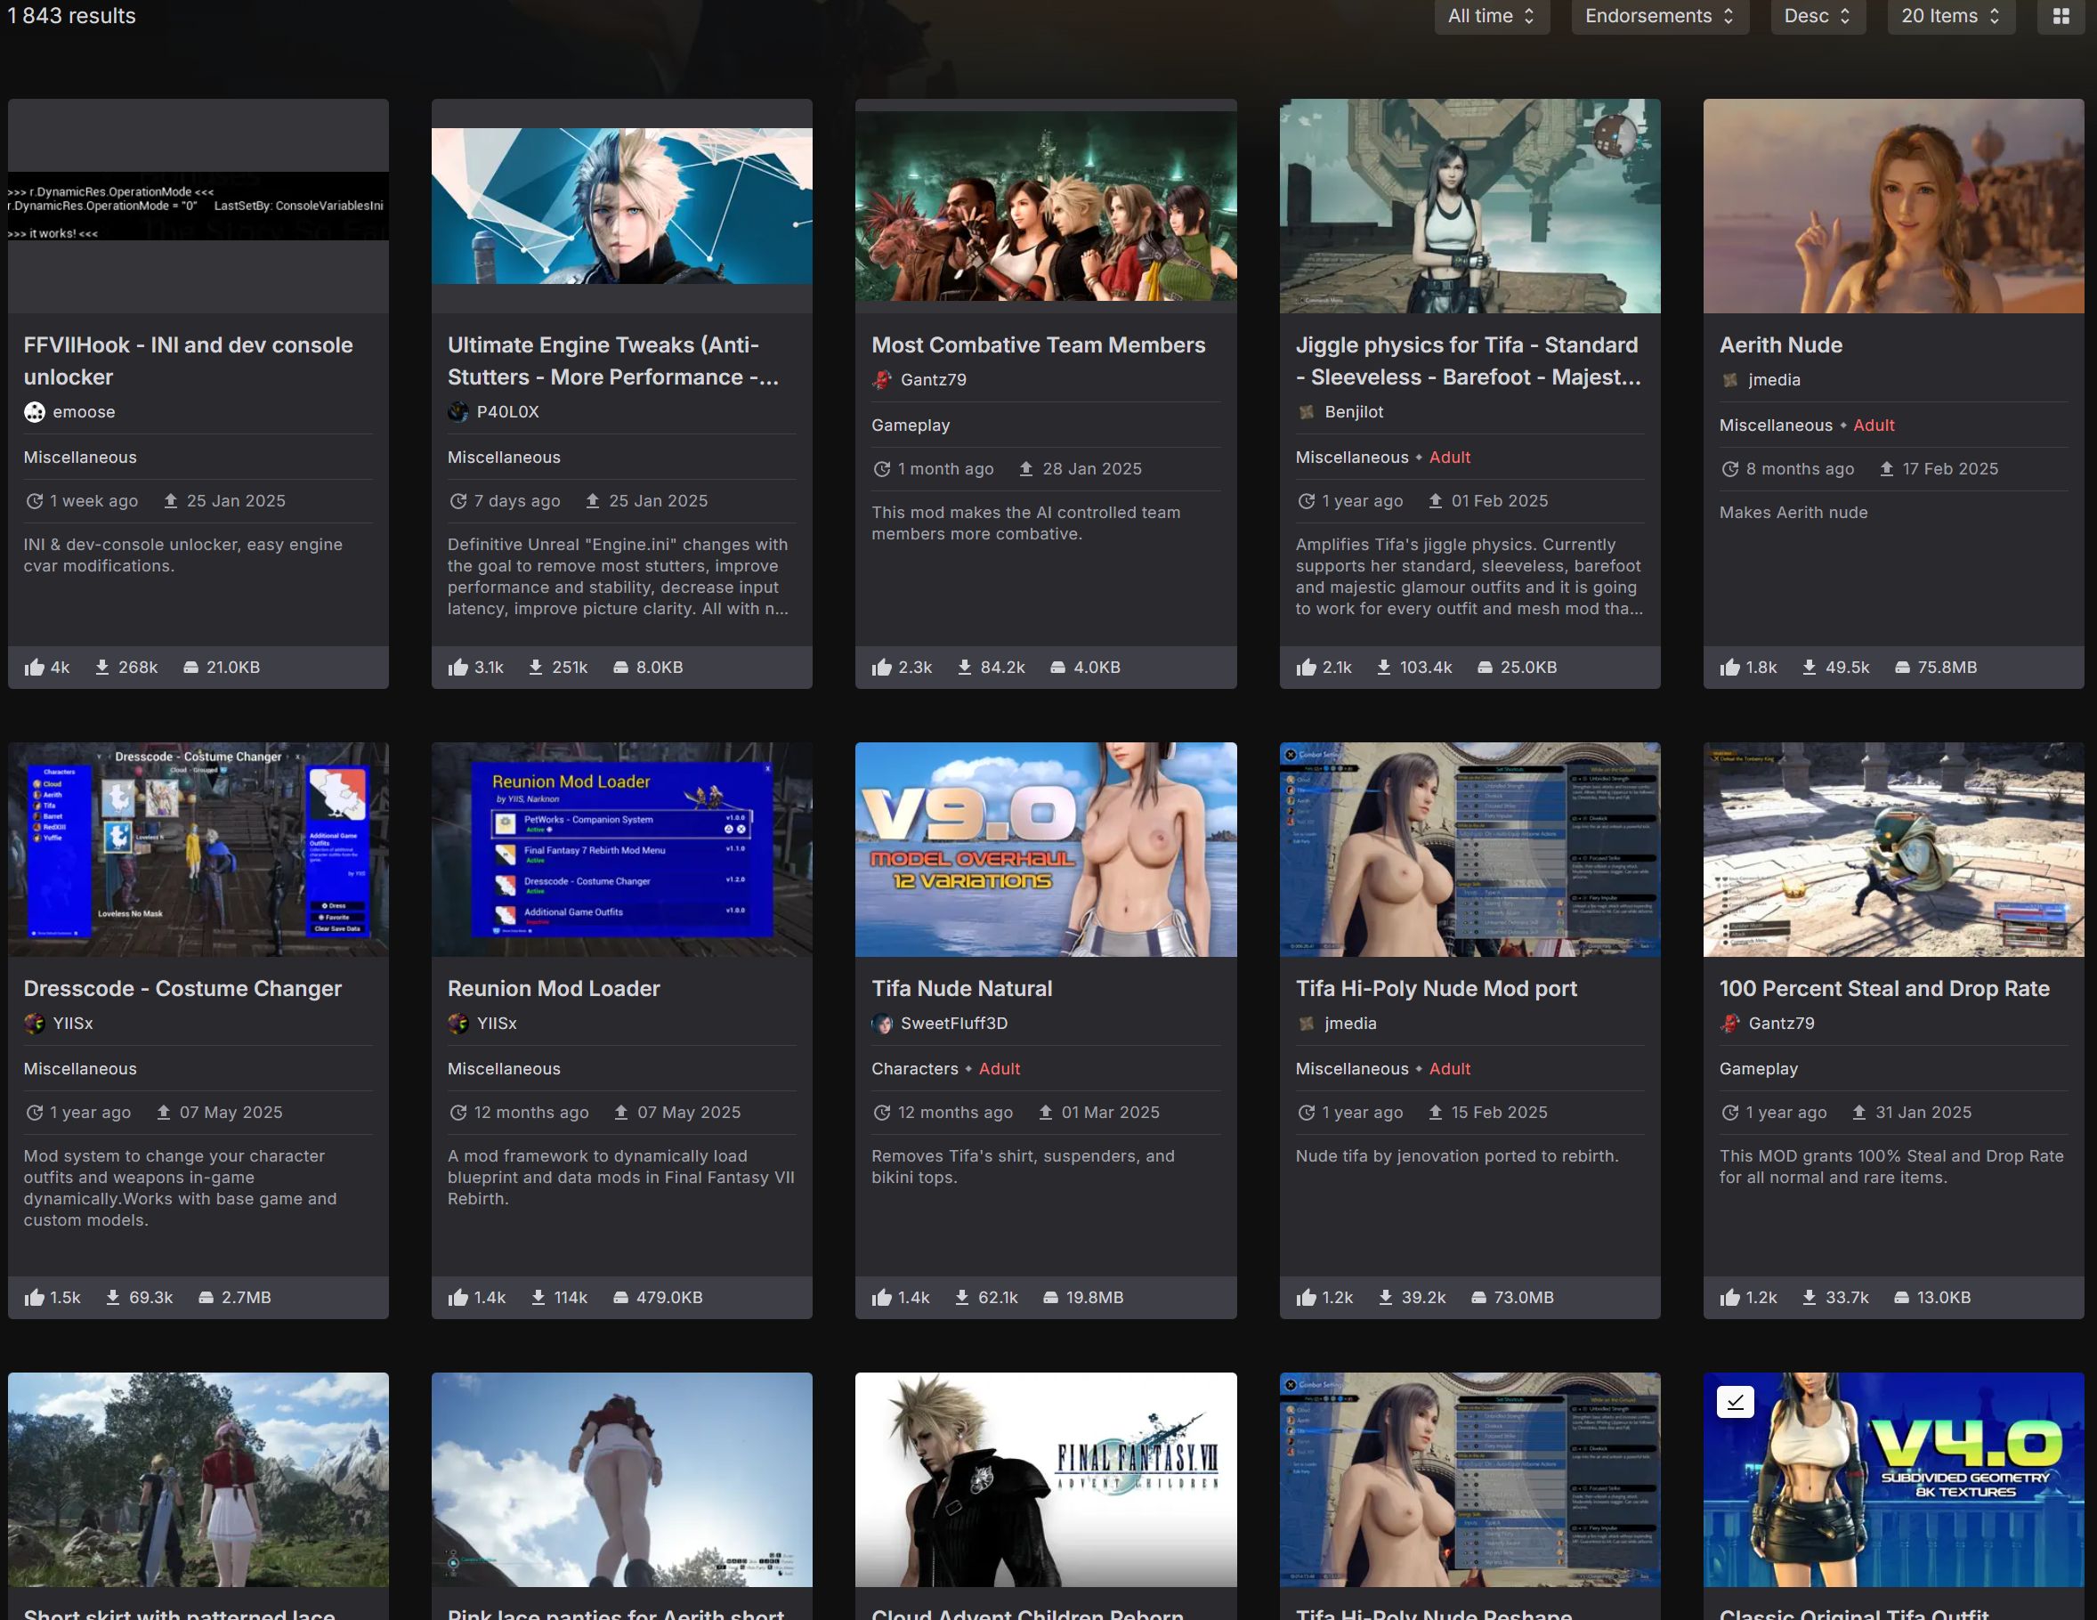Select Gameplay category on Most Combative Team Members

(911, 425)
